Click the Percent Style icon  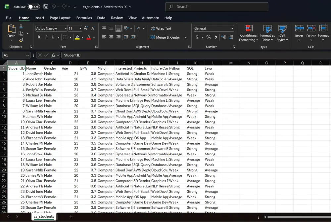[x=209, y=37]
